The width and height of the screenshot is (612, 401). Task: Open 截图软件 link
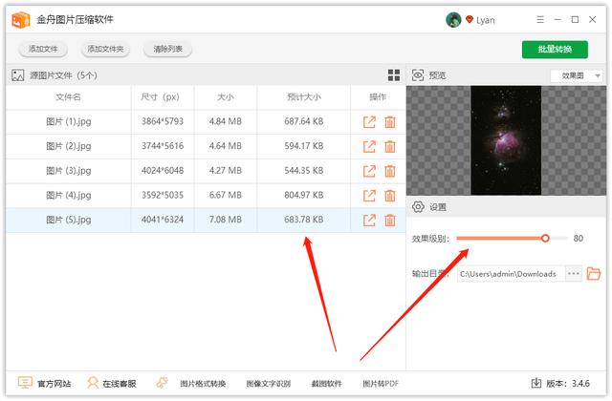click(326, 384)
